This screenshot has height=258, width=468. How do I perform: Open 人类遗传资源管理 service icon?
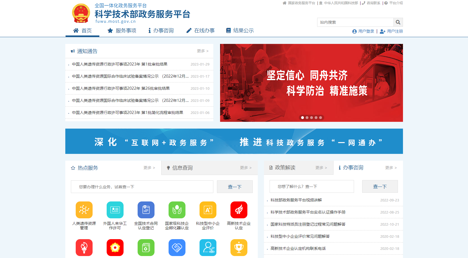click(84, 210)
